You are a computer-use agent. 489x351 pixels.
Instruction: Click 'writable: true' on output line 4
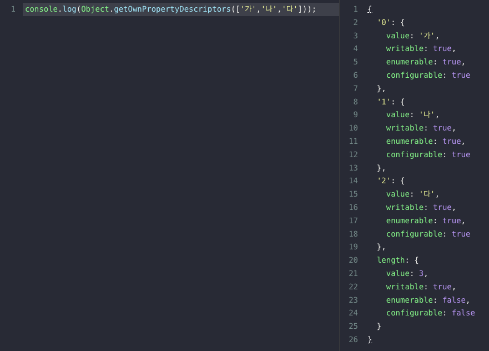(x=419, y=49)
